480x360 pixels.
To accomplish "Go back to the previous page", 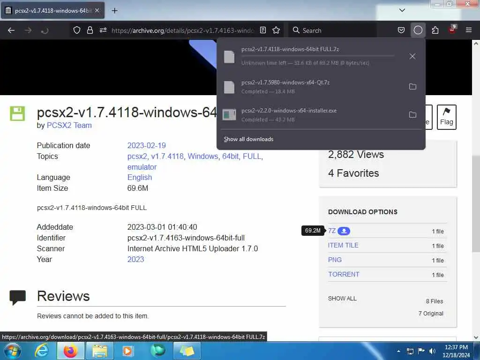I will click(x=11, y=30).
